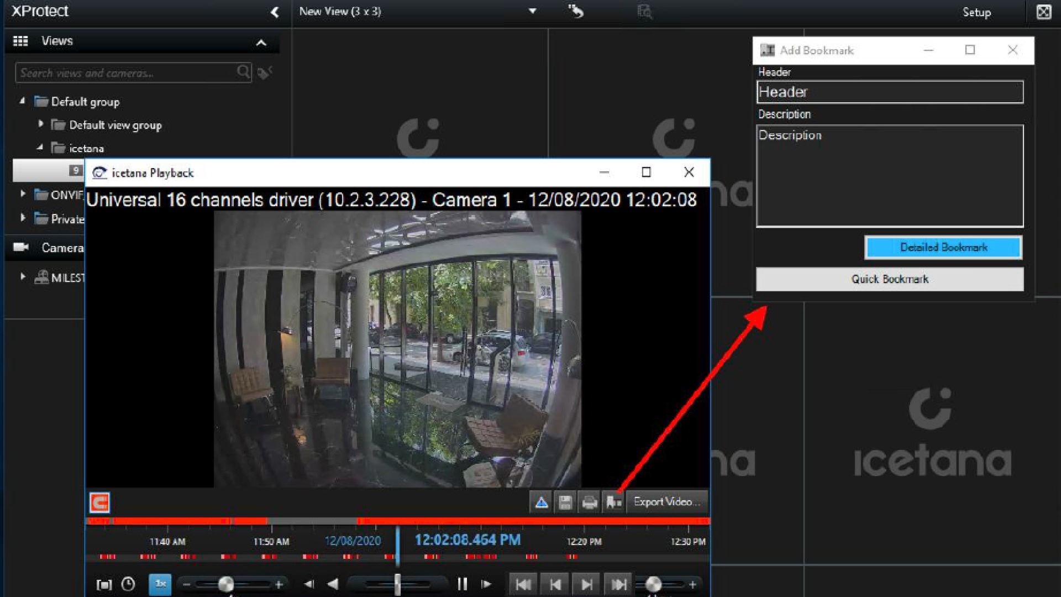Maximize the icetana Playback window
Image resolution: width=1061 pixels, height=597 pixels.
646,172
